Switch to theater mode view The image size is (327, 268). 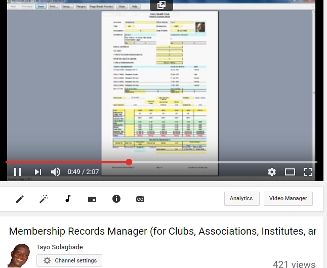coord(290,172)
